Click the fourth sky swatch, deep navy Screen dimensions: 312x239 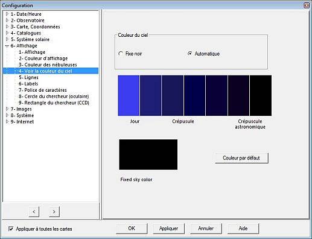tap(194, 95)
